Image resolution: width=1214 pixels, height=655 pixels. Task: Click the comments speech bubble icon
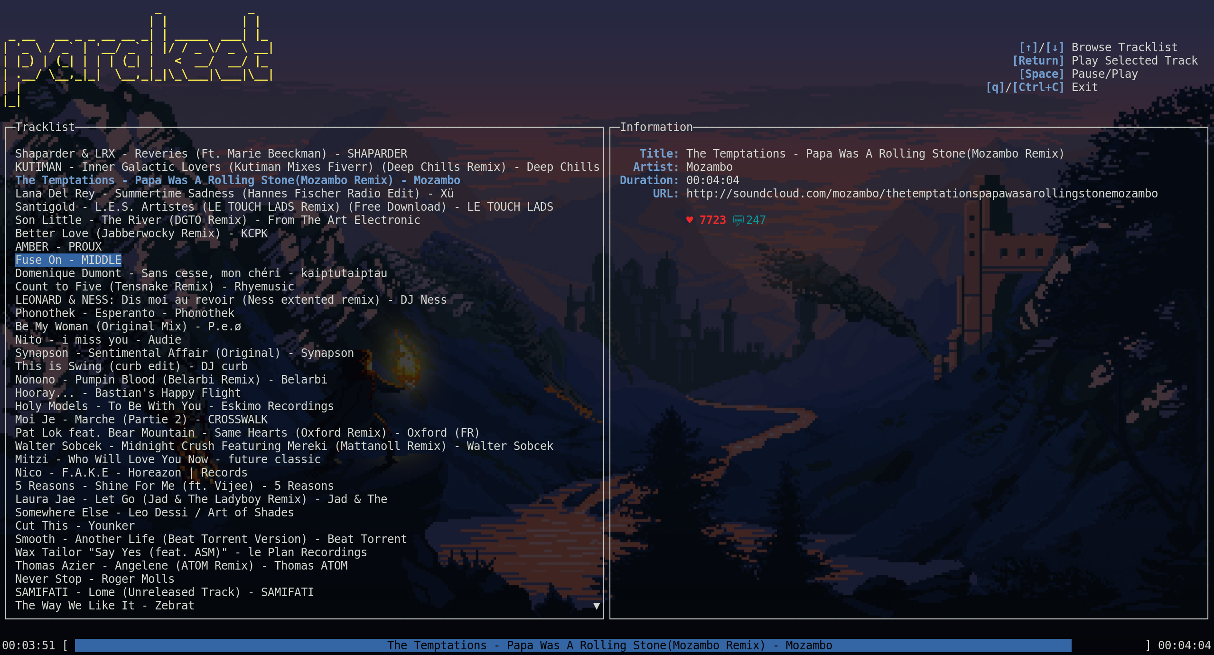(738, 220)
